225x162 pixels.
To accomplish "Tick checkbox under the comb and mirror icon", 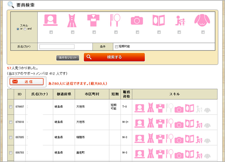I will point(116,32).
